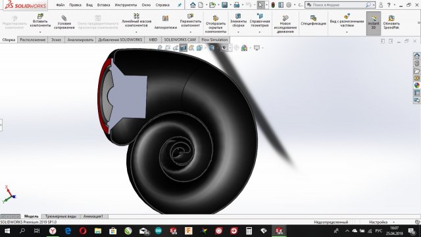Pin the menu bar with pushpin
The width and height of the screenshot is (421, 237).
click(180, 5)
